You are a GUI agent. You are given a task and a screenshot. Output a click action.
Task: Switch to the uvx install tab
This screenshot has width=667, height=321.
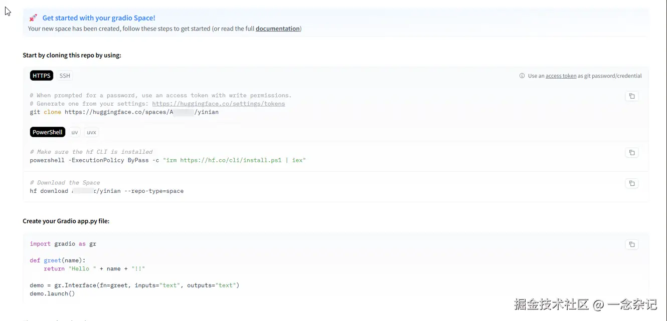pos(91,132)
